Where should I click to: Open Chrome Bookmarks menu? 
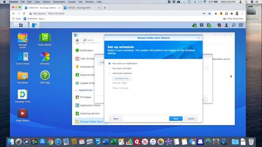(x=59, y=2)
